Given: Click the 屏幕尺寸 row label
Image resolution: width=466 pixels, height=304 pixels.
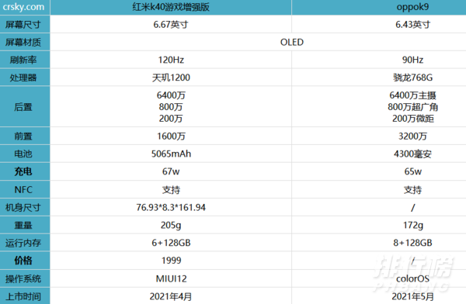Looking at the screenshot, I should [x=25, y=24].
